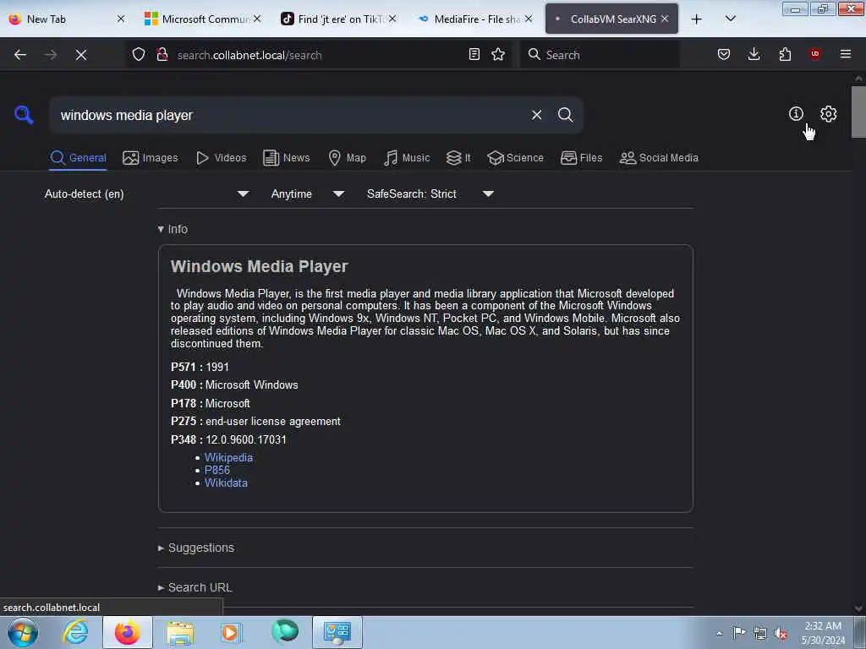The width and height of the screenshot is (866, 649).
Task: Click the Firefox taskbar button
Action: click(x=127, y=632)
